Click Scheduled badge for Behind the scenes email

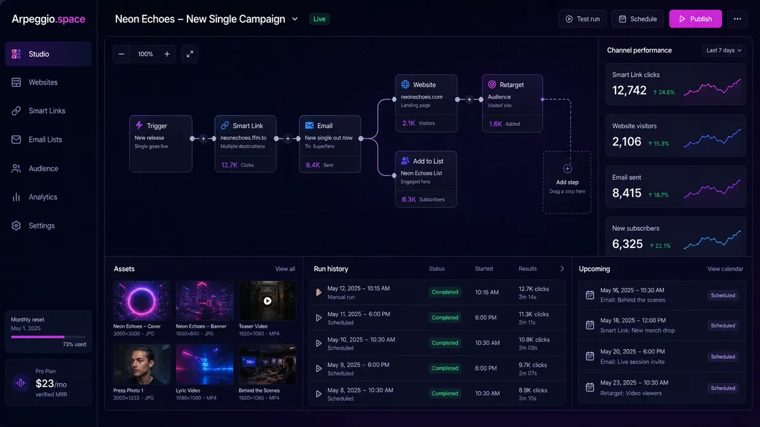723,295
